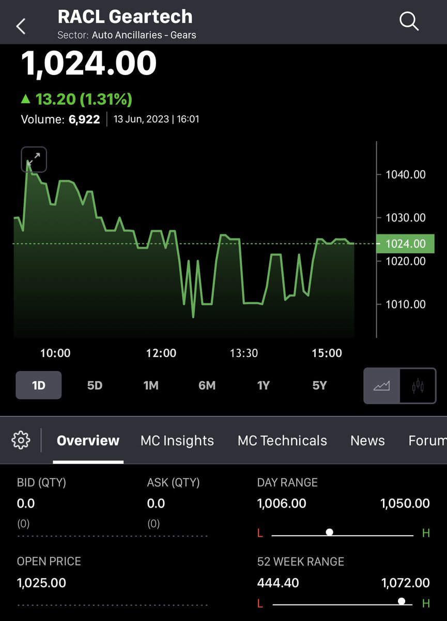The height and width of the screenshot is (621, 447).
Task: Select the 1M chart period
Action: pos(151,386)
